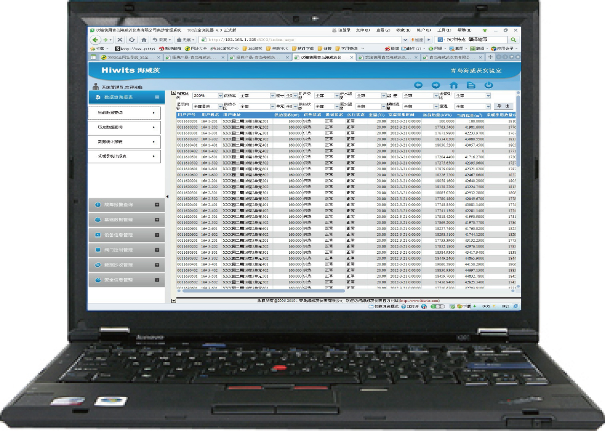
Task: Open the 供热站 dropdown list
Action: [272, 96]
